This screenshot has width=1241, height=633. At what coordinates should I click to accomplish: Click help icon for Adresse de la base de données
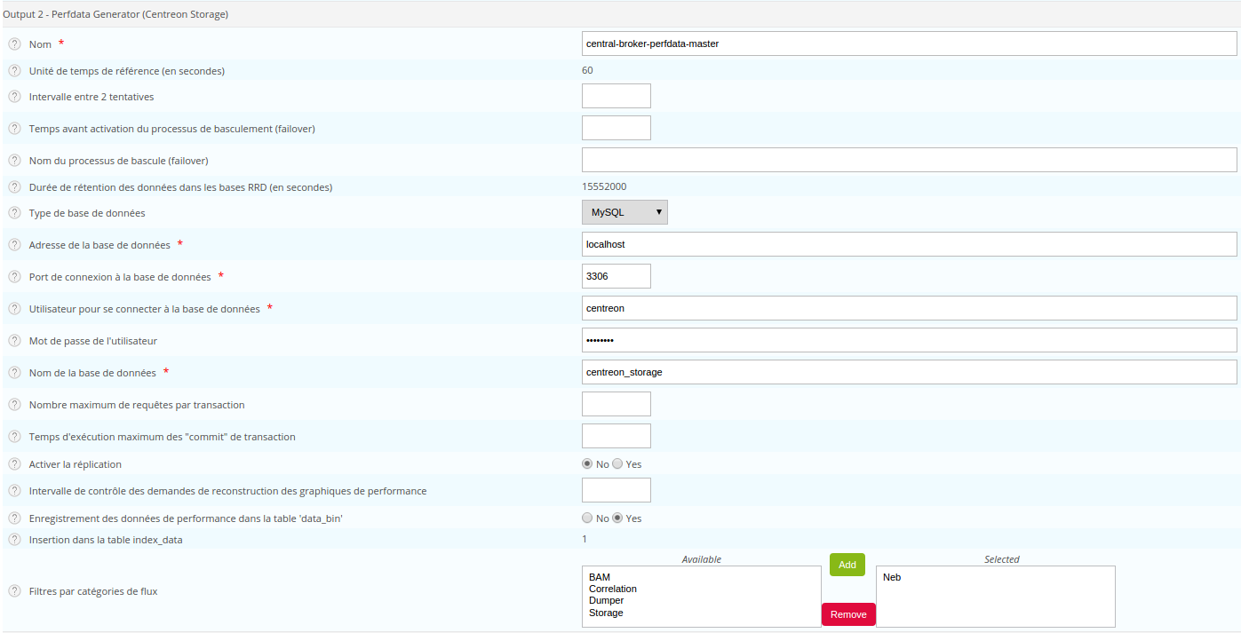point(14,245)
